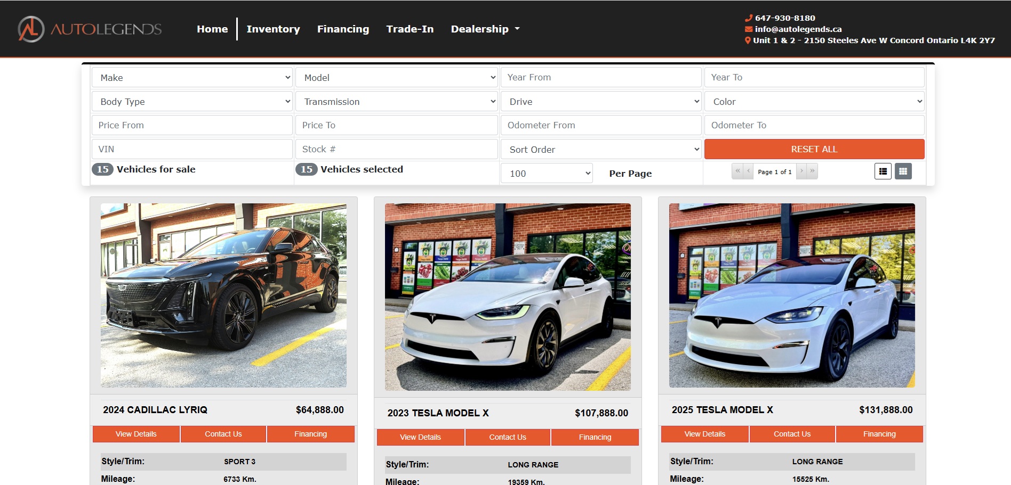Viewport: 1011px width, 485px height.
Task: Click the VIN search field
Action: click(192, 149)
